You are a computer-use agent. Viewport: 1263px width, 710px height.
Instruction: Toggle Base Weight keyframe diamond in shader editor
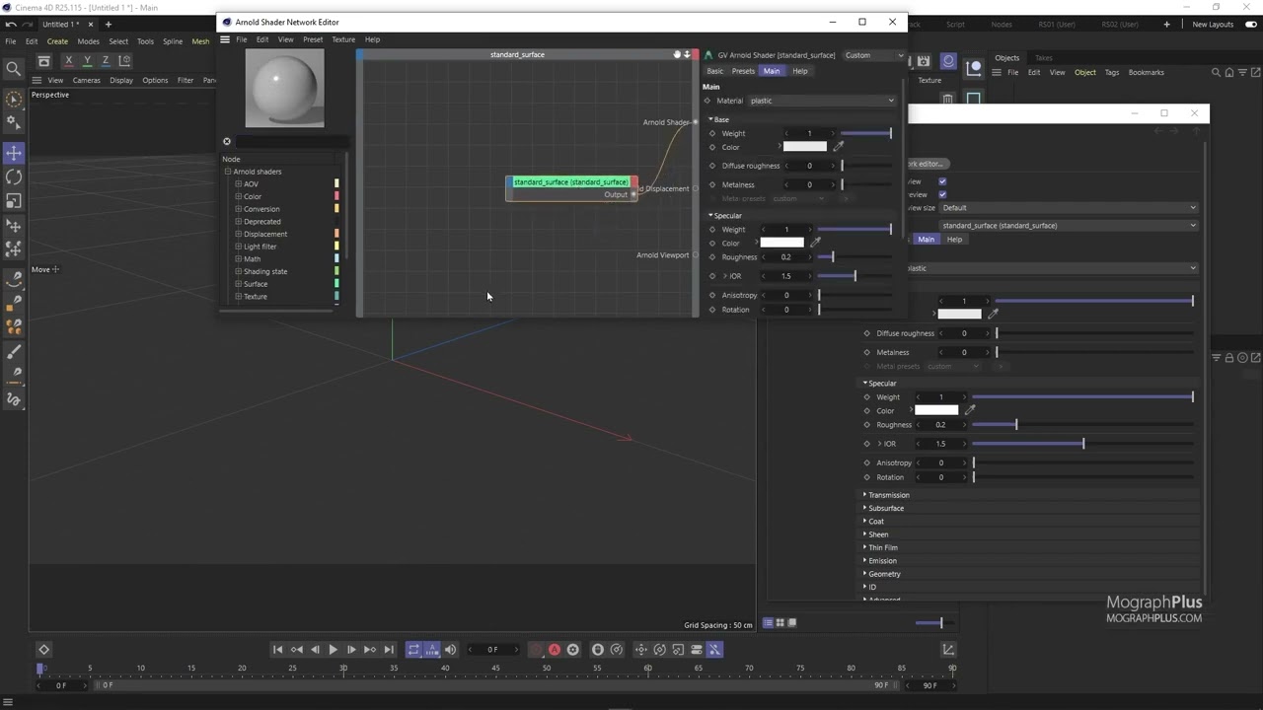pyautogui.click(x=712, y=133)
